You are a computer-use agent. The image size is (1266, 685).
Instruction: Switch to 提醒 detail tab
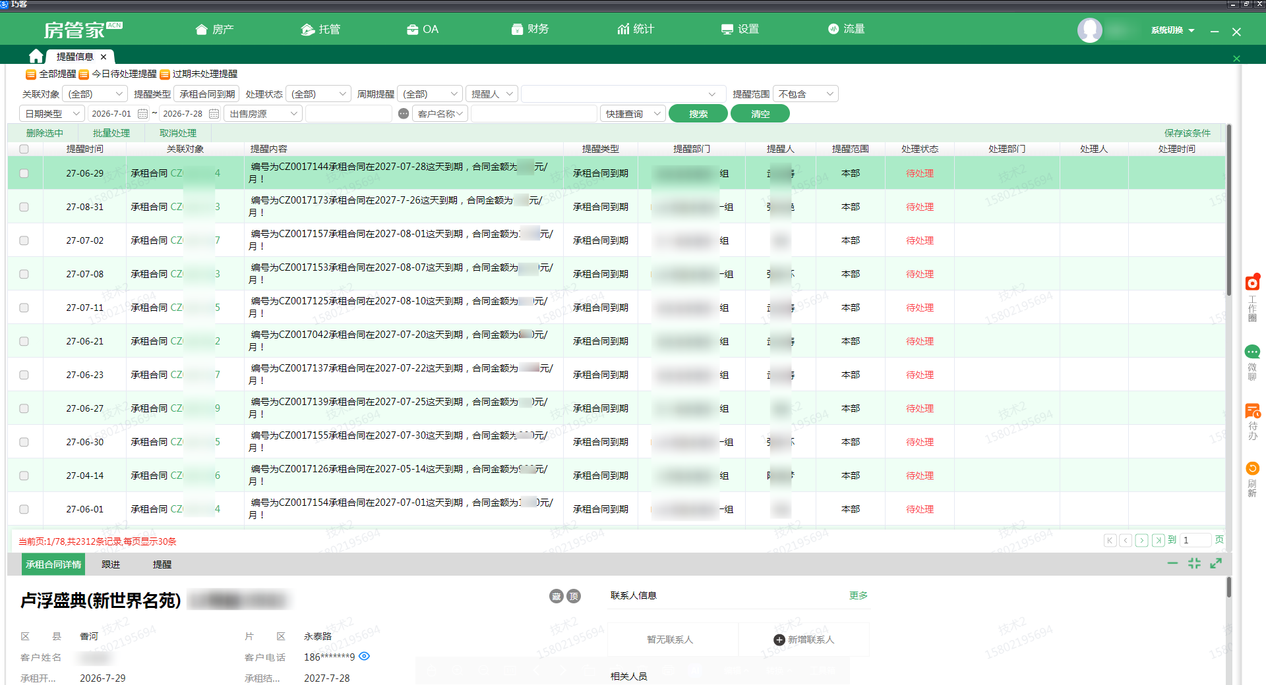pyautogui.click(x=162, y=564)
